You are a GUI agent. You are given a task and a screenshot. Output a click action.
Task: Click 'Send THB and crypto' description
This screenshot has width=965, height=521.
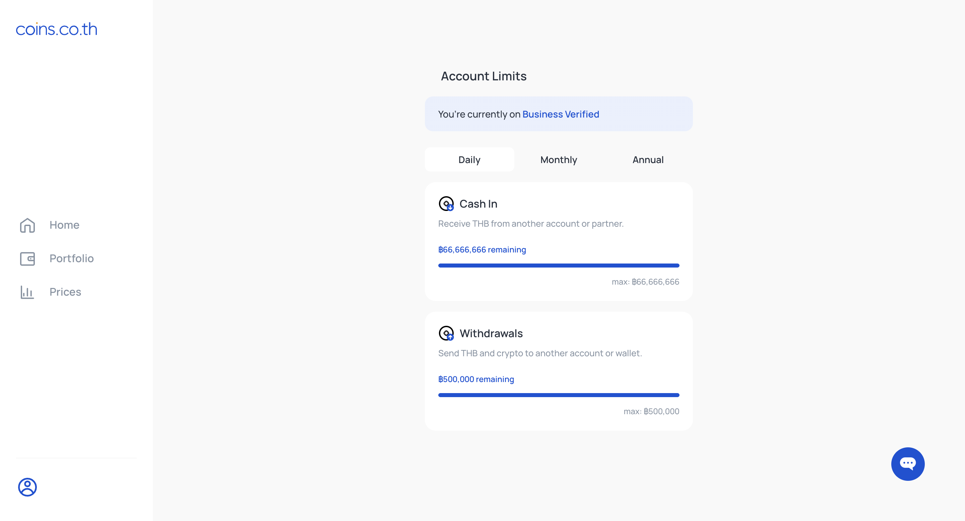tap(540, 353)
